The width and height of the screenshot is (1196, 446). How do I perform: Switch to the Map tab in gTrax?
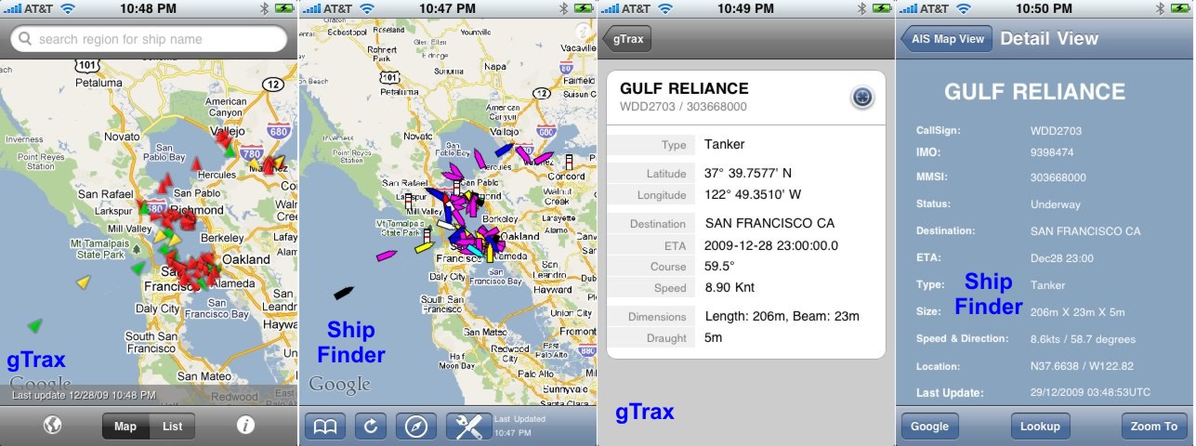(x=125, y=426)
